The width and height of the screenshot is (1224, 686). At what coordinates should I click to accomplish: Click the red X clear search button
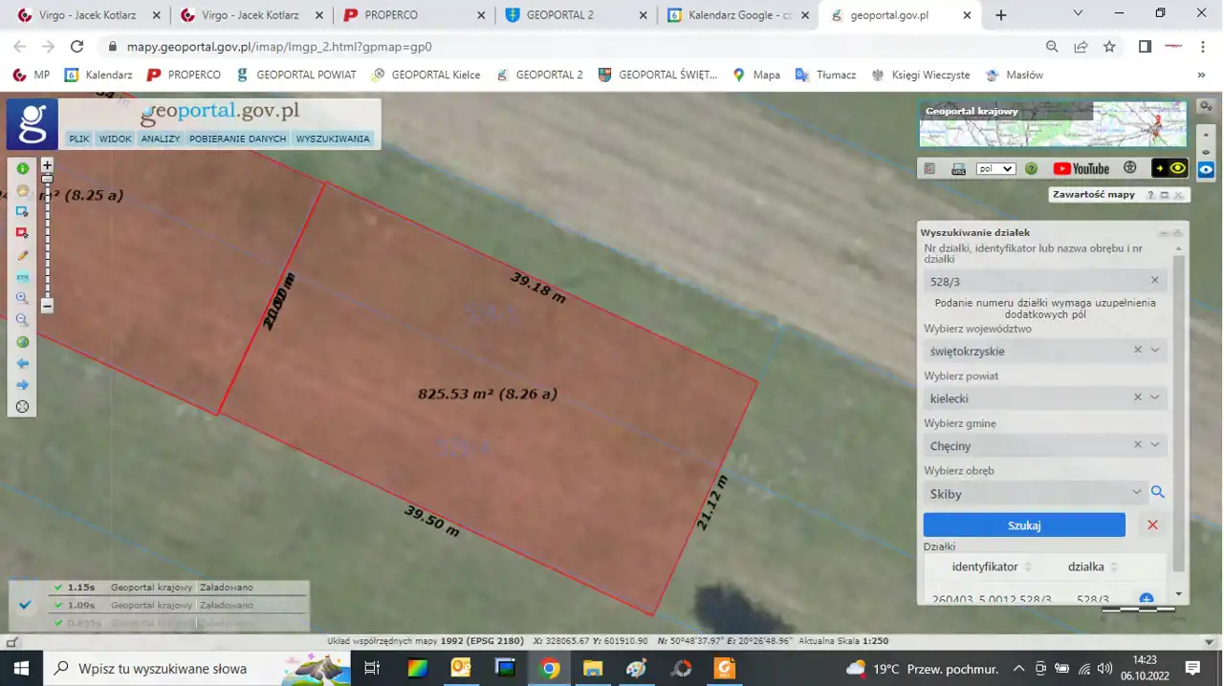[1152, 525]
